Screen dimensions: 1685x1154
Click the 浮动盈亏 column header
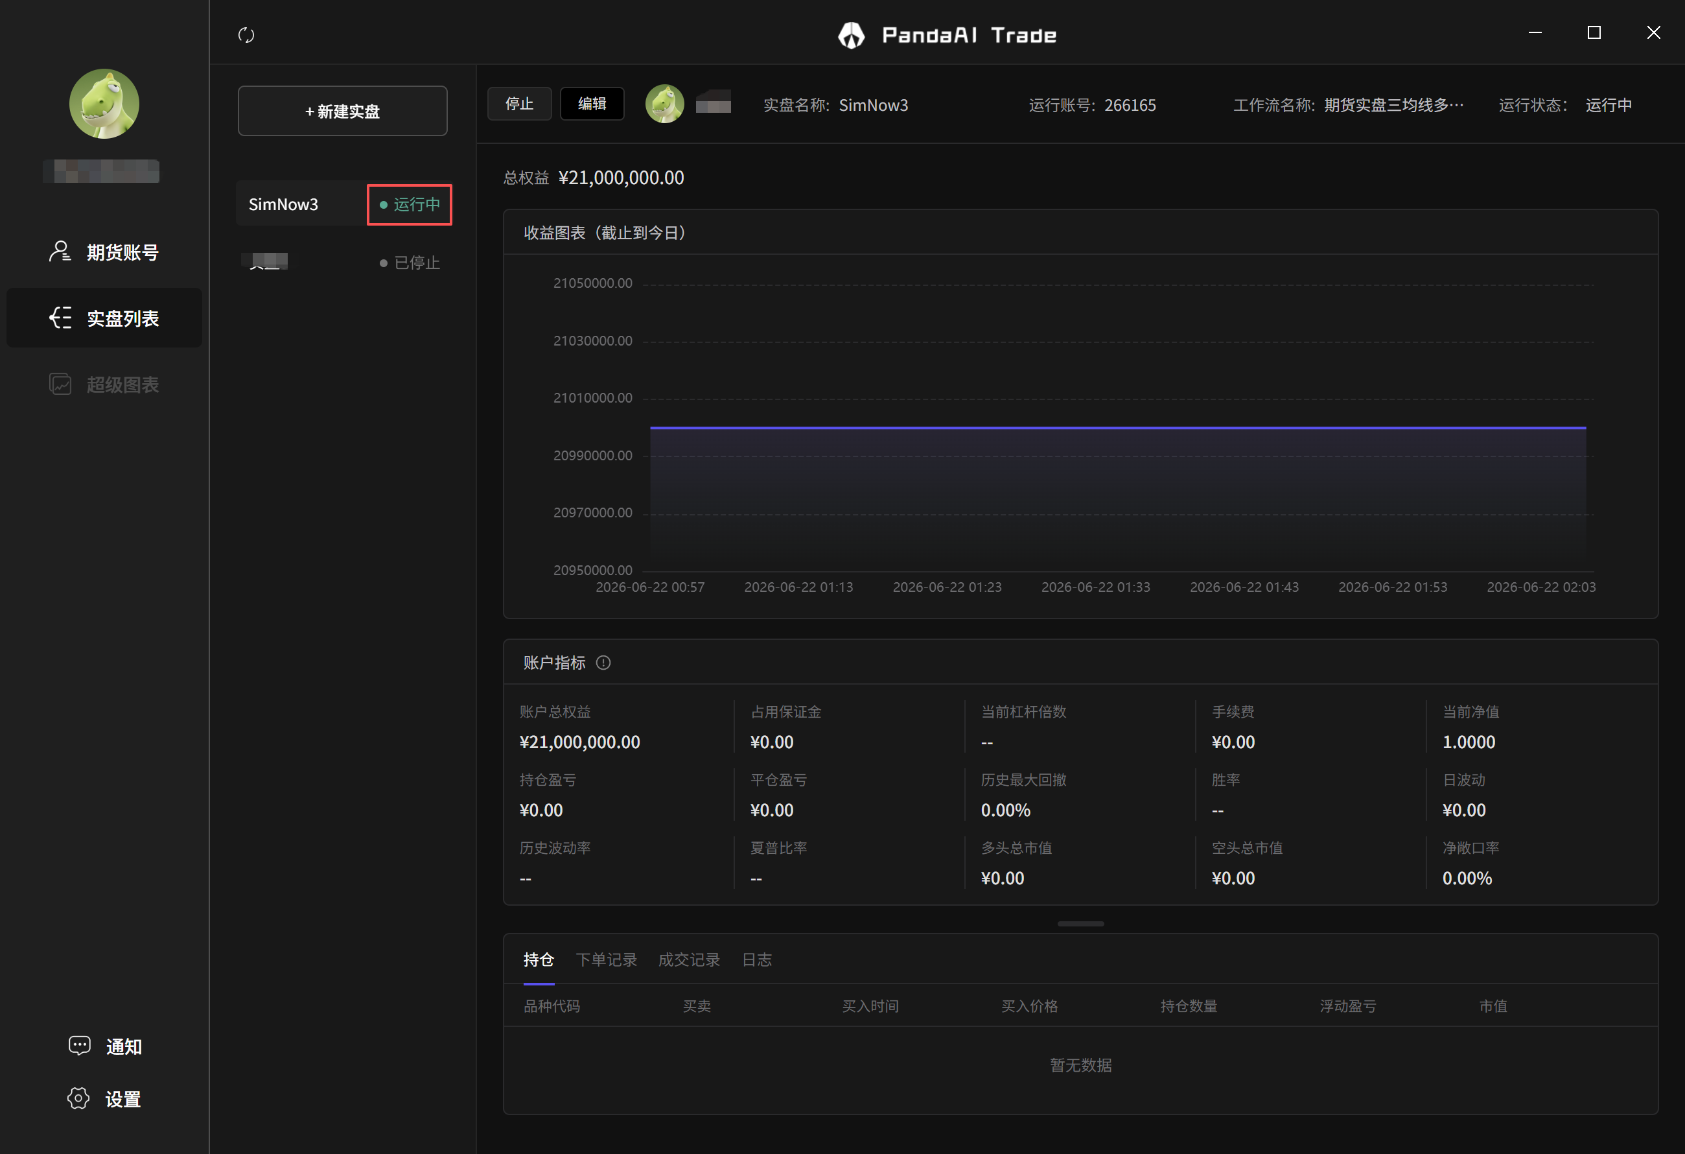click(x=1348, y=1006)
